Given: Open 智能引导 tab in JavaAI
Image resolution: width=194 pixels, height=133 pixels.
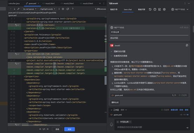Looking at the screenshot, I should [114, 9].
